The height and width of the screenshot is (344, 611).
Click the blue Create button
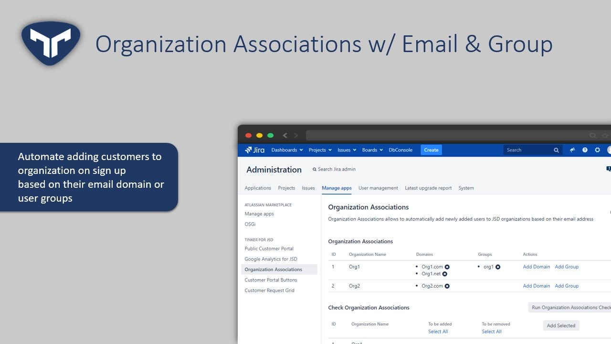point(431,150)
